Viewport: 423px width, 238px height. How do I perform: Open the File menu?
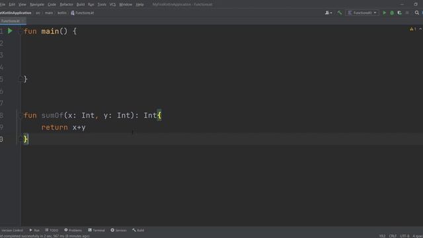3,5
